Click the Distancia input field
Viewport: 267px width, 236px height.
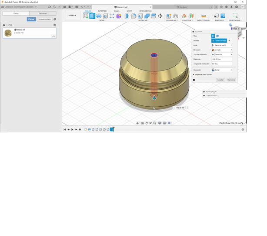coord(222,59)
